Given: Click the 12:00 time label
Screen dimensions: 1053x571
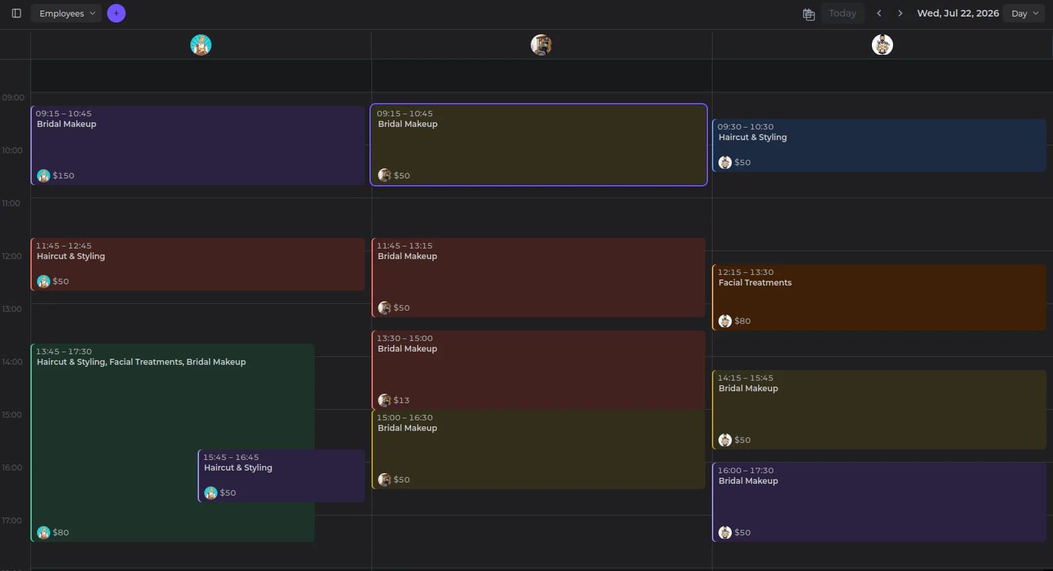Looking at the screenshot, I should [x=12, y=256].
